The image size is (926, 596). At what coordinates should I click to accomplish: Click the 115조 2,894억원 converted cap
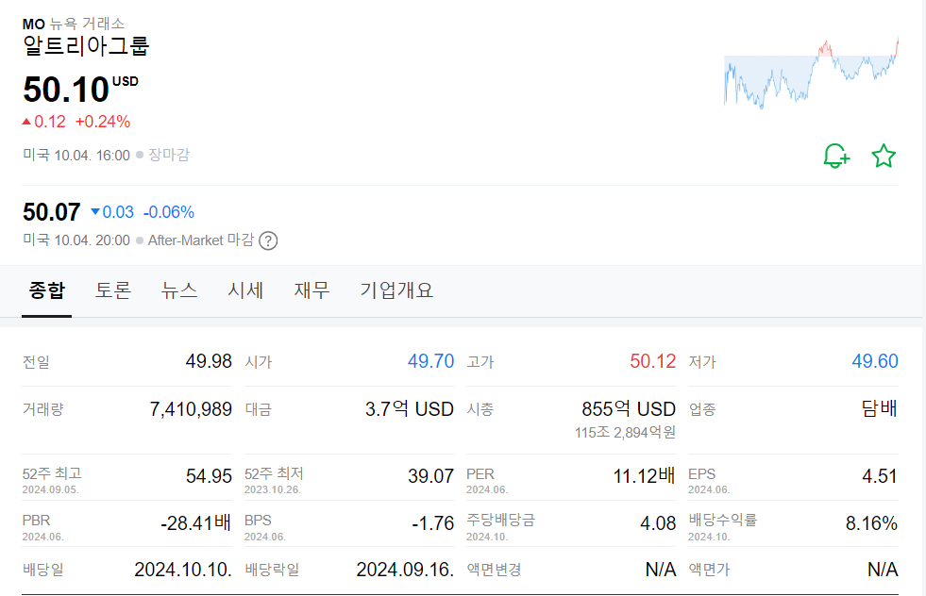point(625,433)
